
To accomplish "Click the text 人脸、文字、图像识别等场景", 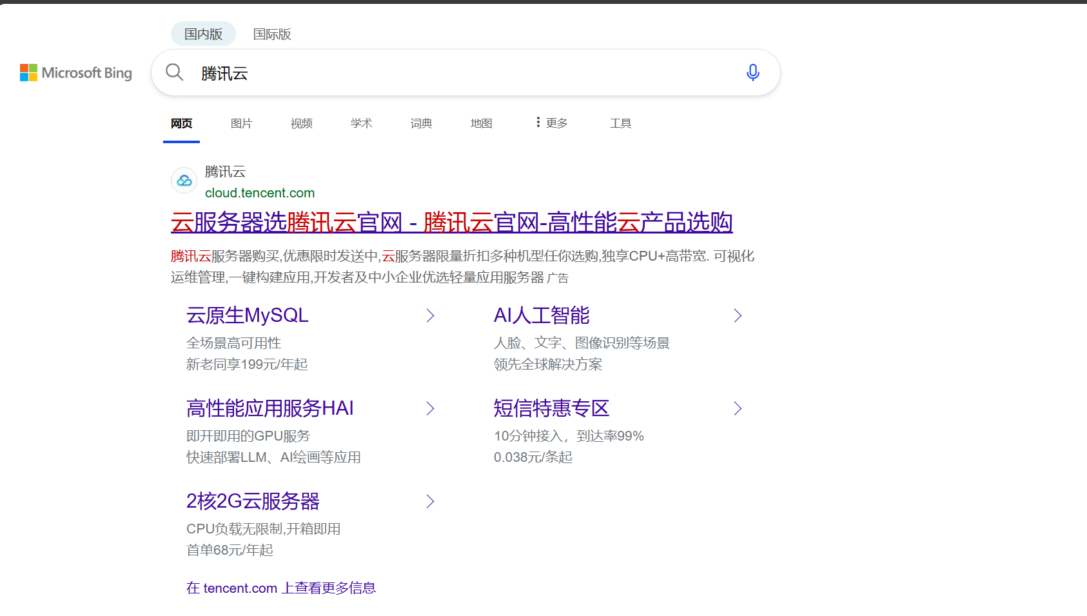I will (x=582, y=343).
